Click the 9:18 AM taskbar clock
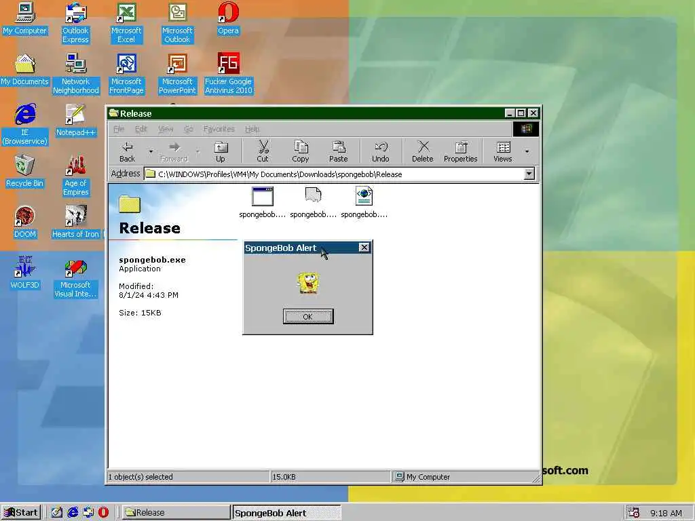This screenshot has width=695, height=521. (666, 513)
